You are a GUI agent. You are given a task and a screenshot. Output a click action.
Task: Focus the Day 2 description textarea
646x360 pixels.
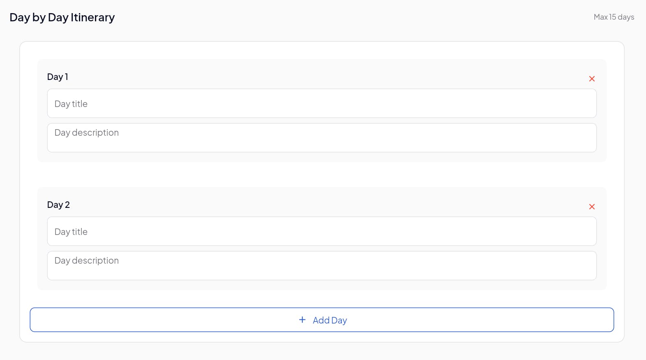321,266
